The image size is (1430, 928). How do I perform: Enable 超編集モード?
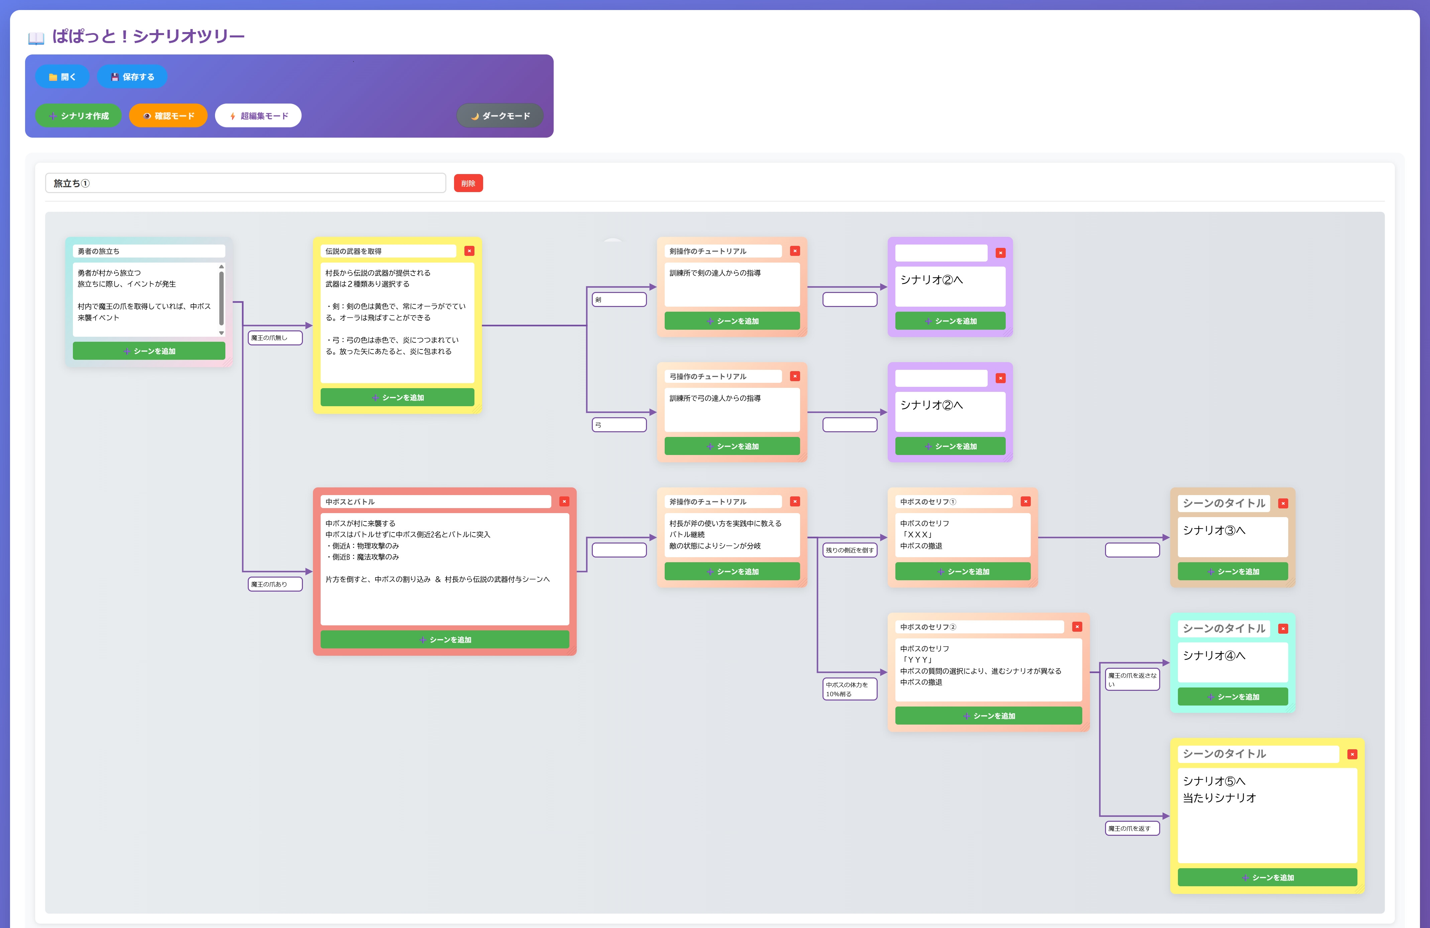[258, 116]
